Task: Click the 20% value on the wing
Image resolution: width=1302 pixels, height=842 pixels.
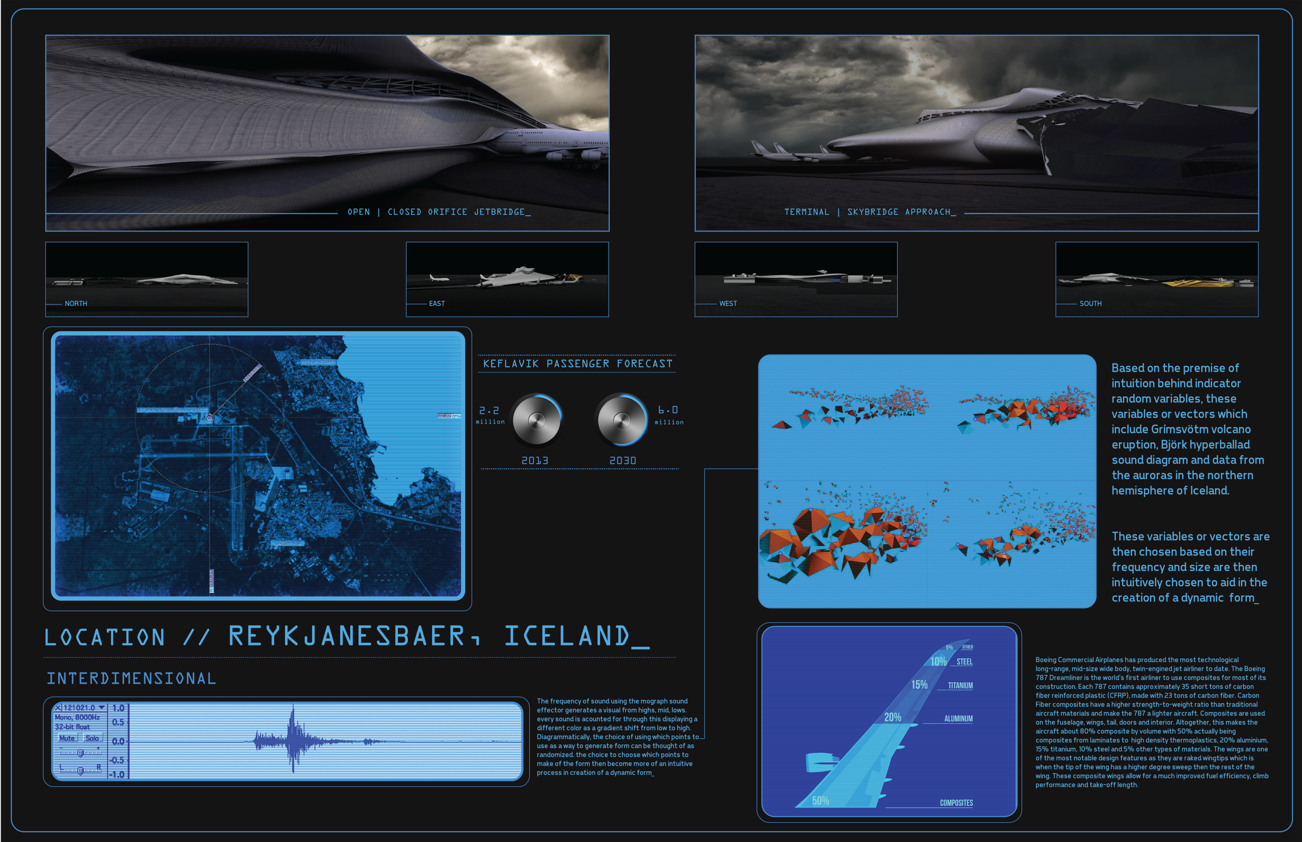Action: point(892,717)
